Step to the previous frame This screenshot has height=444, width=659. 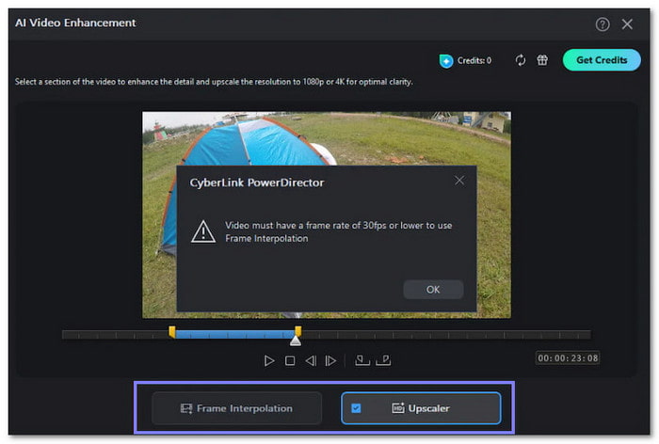coord(311,361)
